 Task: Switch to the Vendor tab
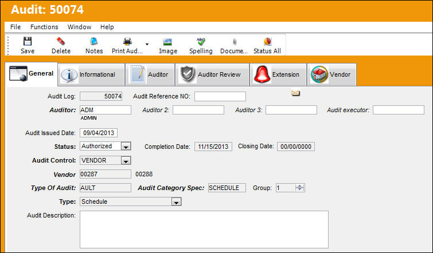(x=331, y=74)
